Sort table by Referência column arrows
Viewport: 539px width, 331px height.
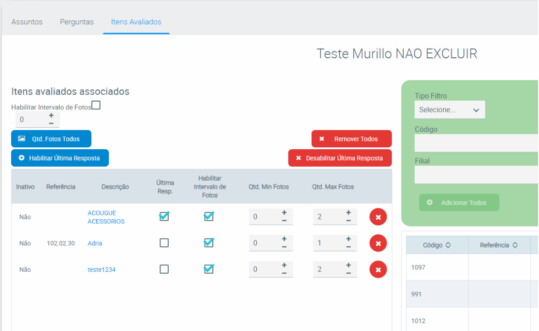click(515, 245)
